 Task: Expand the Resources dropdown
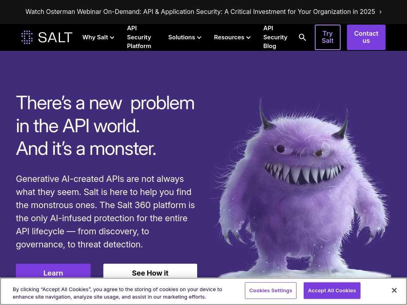click(232, 37)
